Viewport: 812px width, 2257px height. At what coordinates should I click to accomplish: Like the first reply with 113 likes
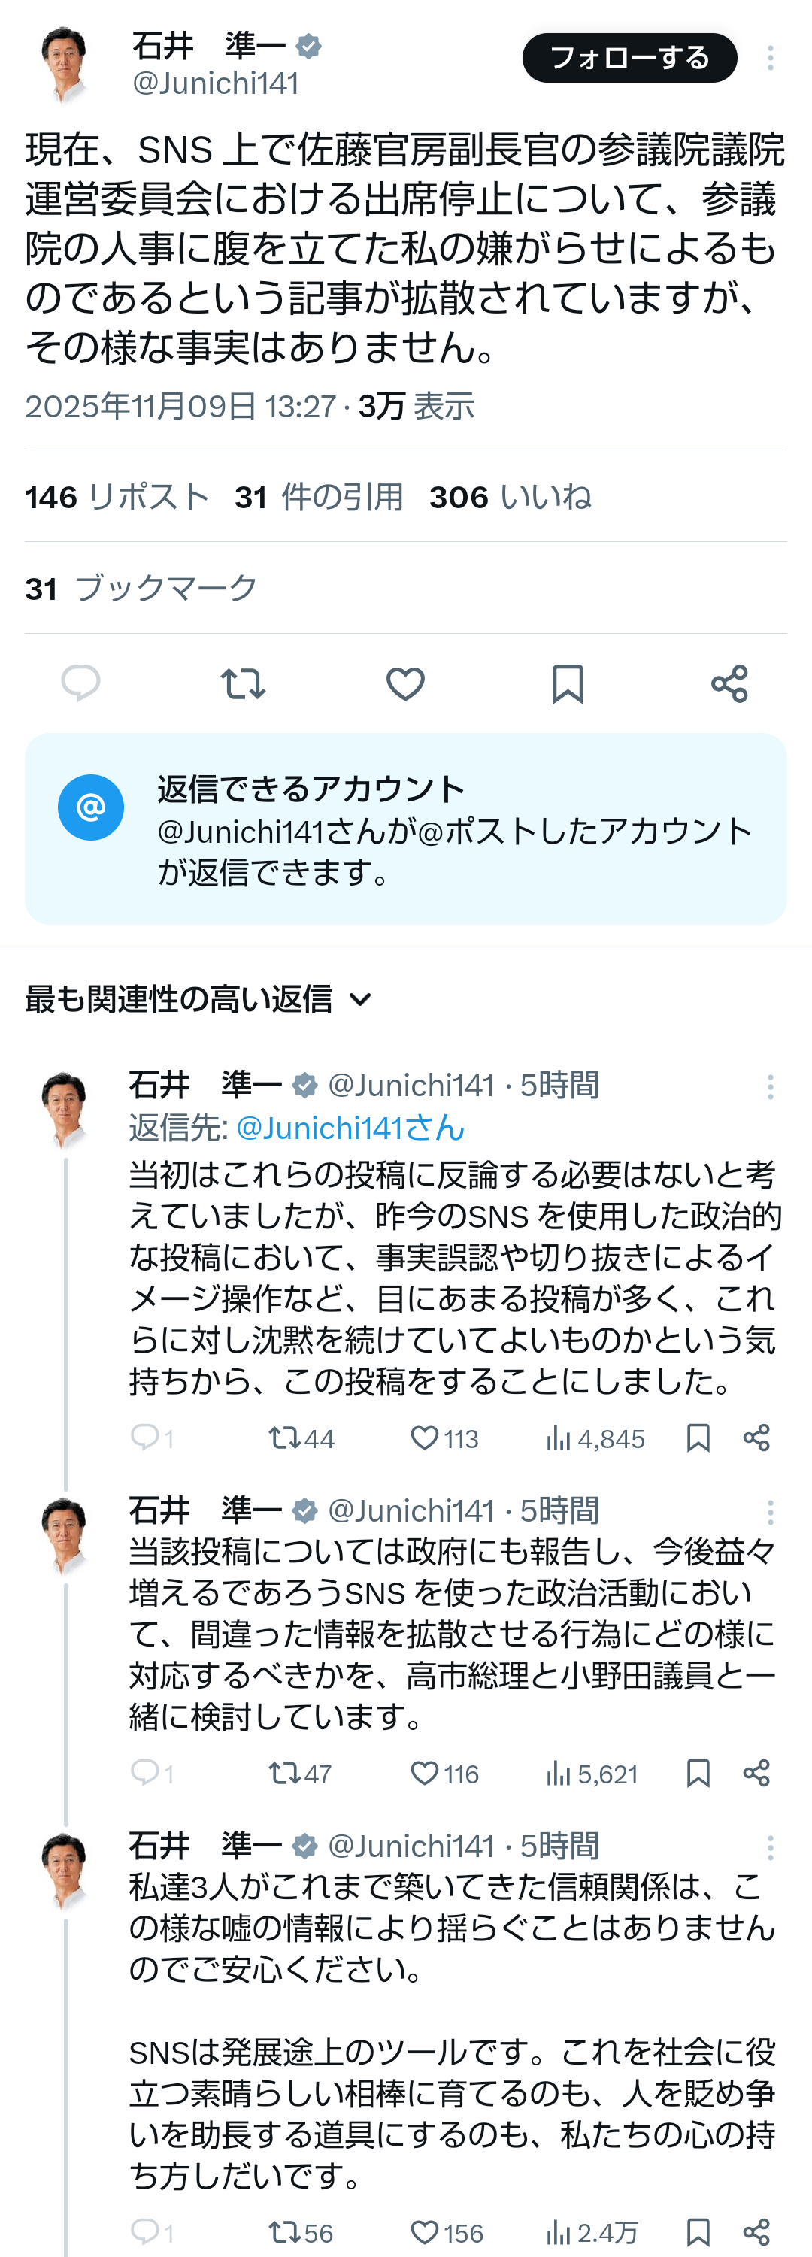click(x=426, y=1438)
